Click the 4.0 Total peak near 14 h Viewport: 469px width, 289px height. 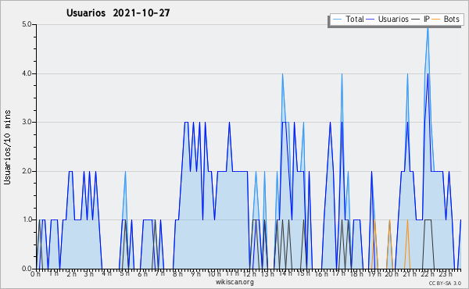(x=282, y=75)
